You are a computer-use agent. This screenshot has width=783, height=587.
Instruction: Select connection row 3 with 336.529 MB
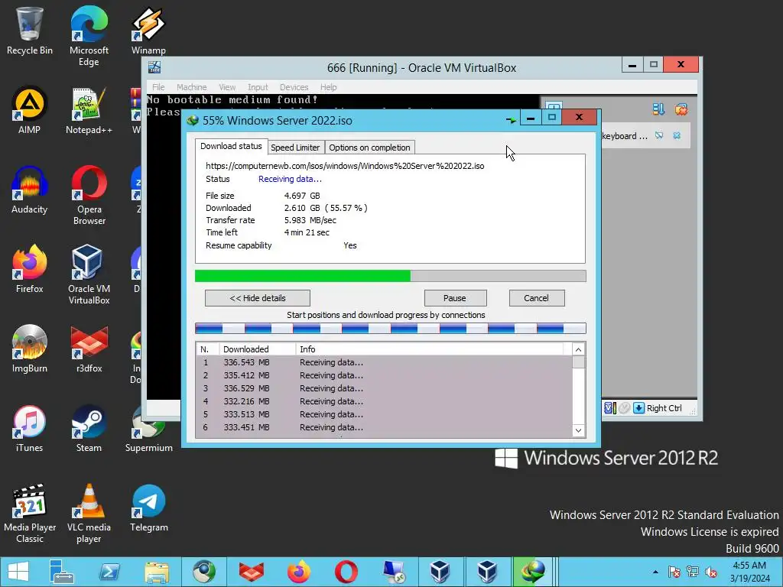tap(384, 388)
